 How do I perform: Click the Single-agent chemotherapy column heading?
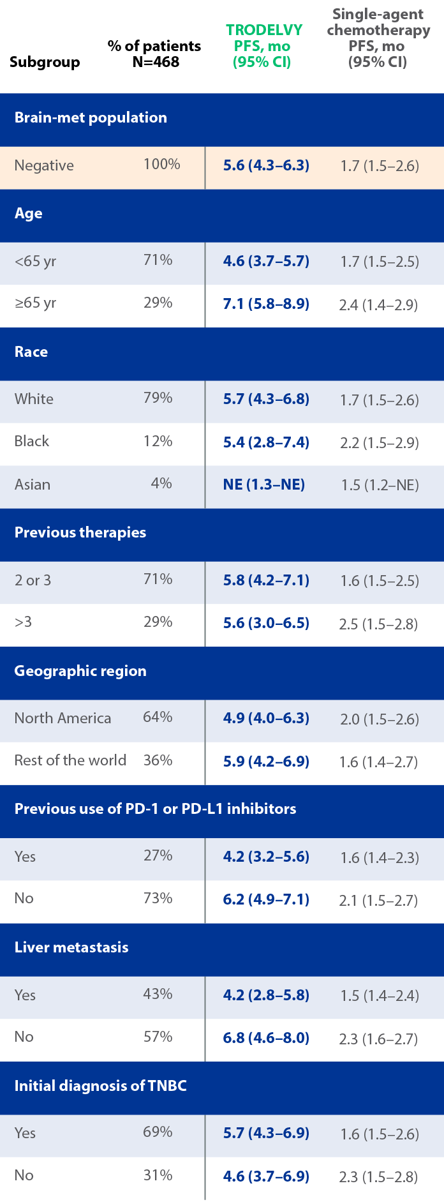point(378,38)
